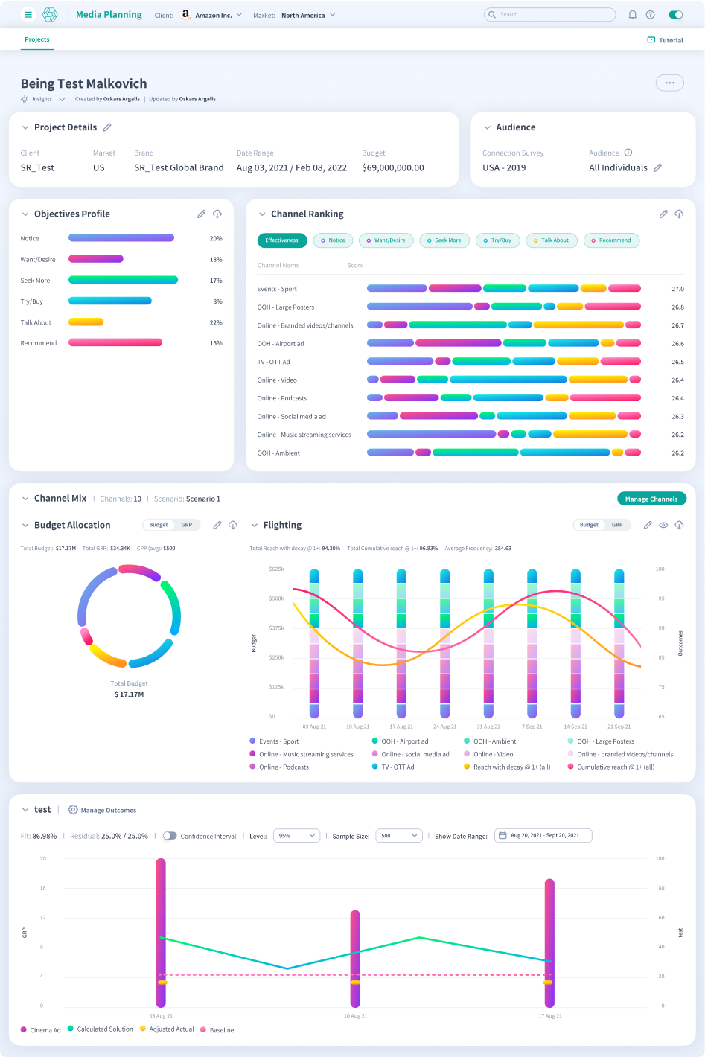Click the Manage Channels button
The height and width of the screenshot is (1057, 705).
[x=651, y=499]
